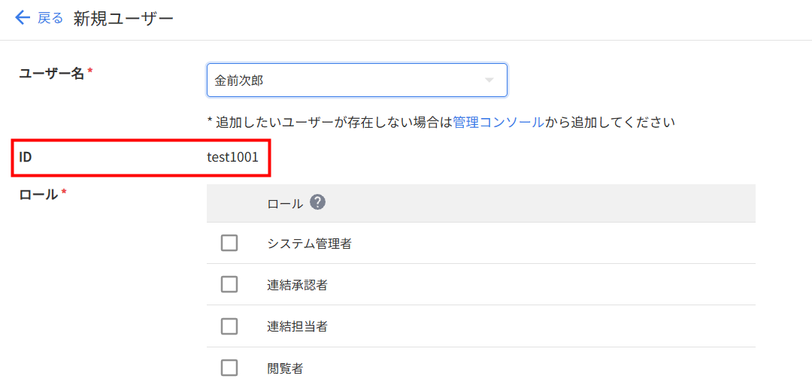This screenshot has height=385, width=812.
Task: Click the test1001 ID value
Action: [x=232, y=157]
